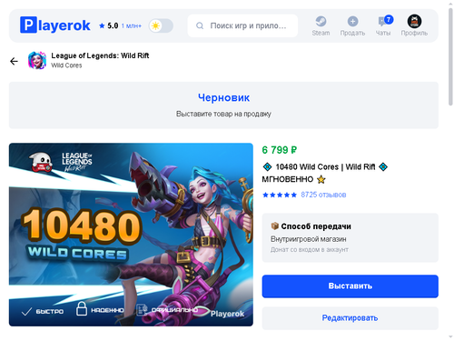
Task: Click the 5.0 star rating badge
Action: [109, 25]
